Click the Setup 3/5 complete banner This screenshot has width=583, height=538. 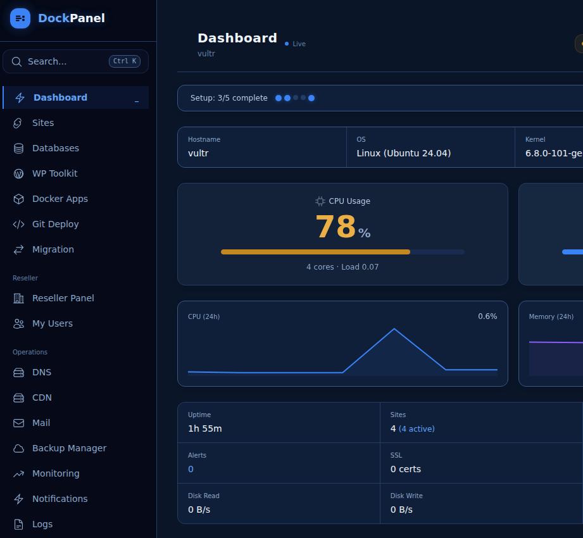[380, 98]
